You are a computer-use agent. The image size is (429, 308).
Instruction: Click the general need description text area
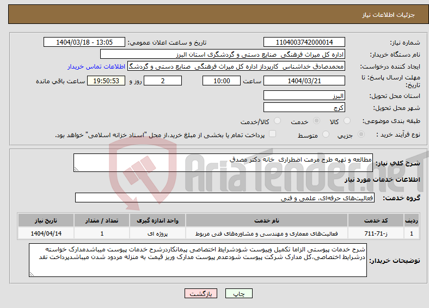coord(223,163)
